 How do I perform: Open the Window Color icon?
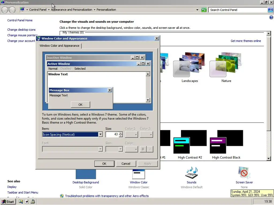tap(139, 174)
